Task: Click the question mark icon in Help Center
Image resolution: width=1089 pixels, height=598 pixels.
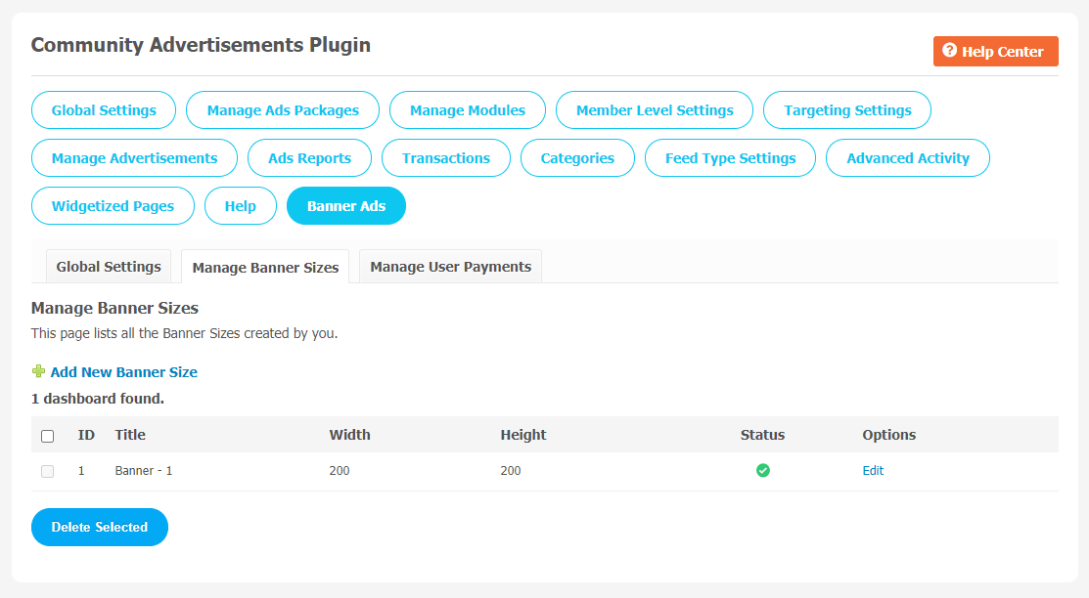Action: click(x=949, y=51)
